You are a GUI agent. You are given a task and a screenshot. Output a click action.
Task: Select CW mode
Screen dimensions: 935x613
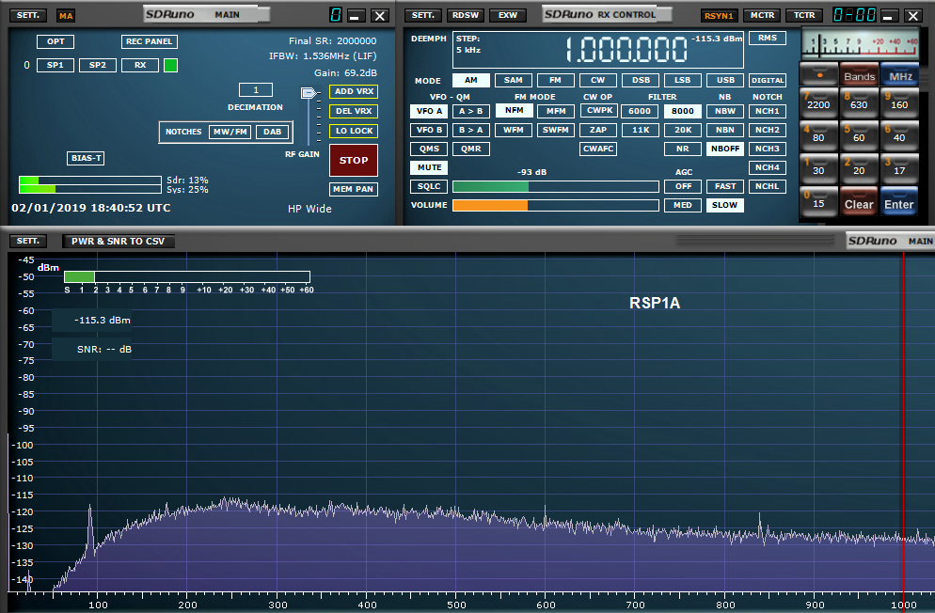point(598,80)
